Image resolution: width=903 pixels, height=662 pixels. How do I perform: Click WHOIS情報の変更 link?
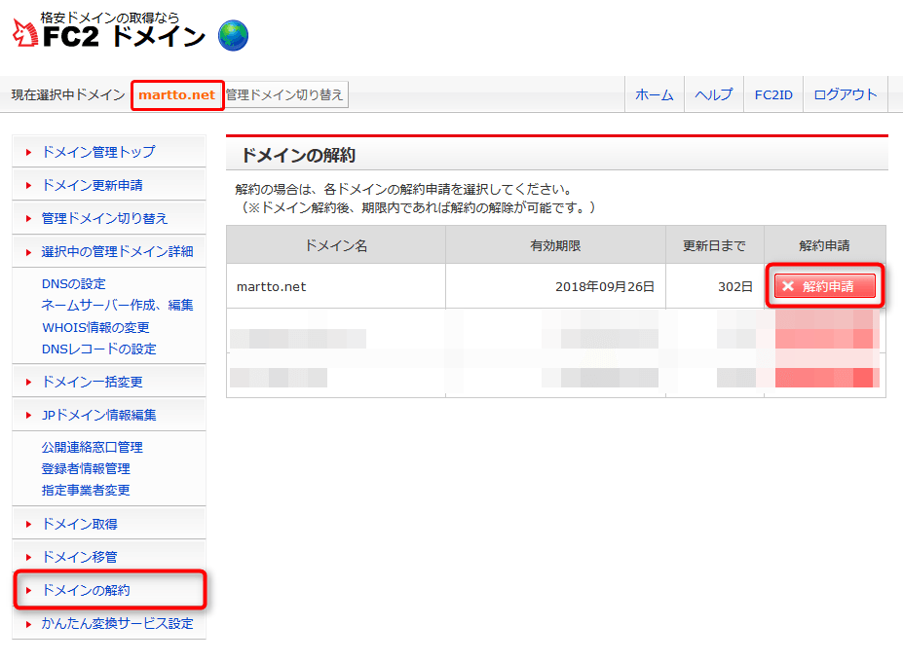[x=95, y=327]
